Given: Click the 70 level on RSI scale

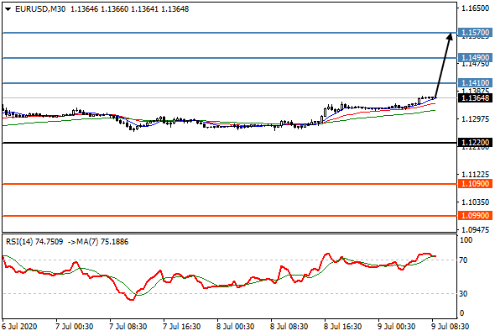Looking at the screenshot, I should (x=463, y=260).
